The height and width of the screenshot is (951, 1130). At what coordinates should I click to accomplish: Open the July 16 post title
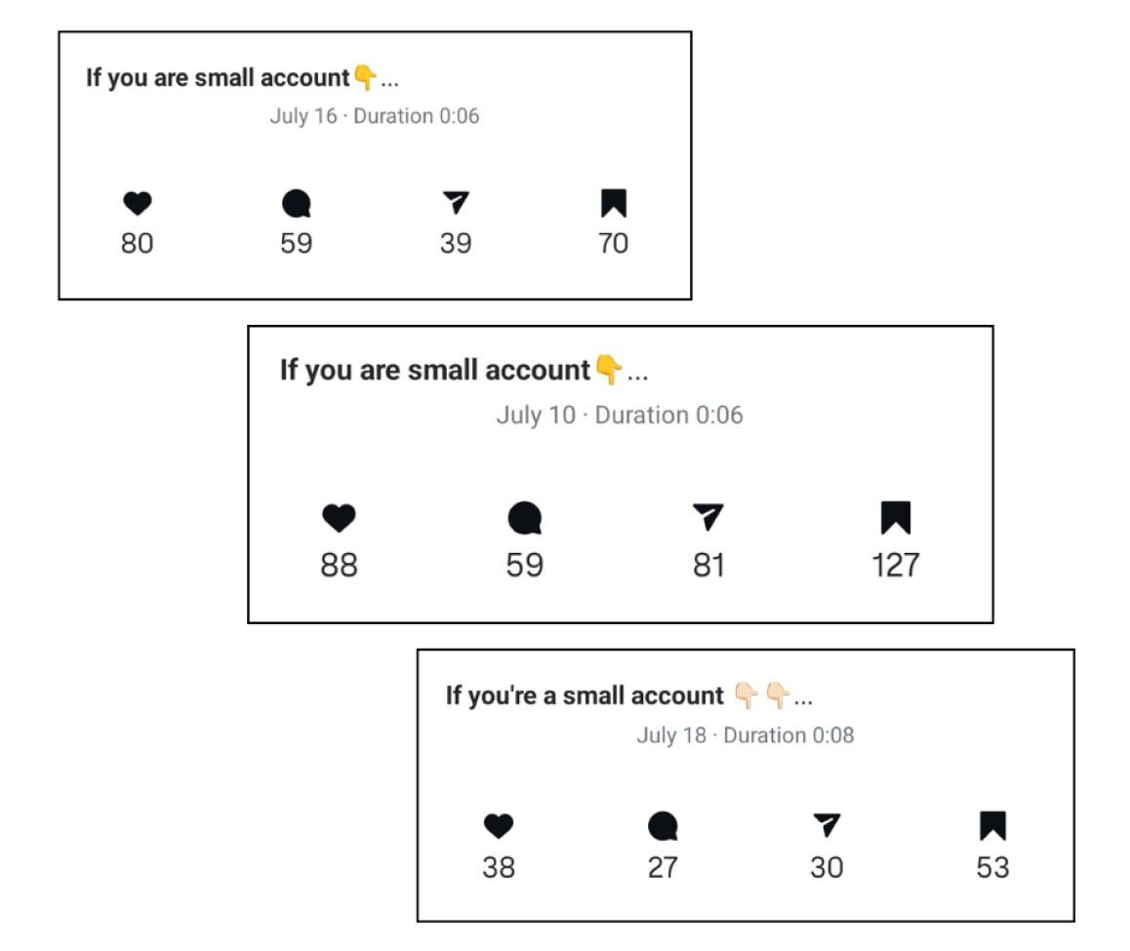click(242, 78)
